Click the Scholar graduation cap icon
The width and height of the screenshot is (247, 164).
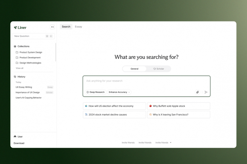154,69
